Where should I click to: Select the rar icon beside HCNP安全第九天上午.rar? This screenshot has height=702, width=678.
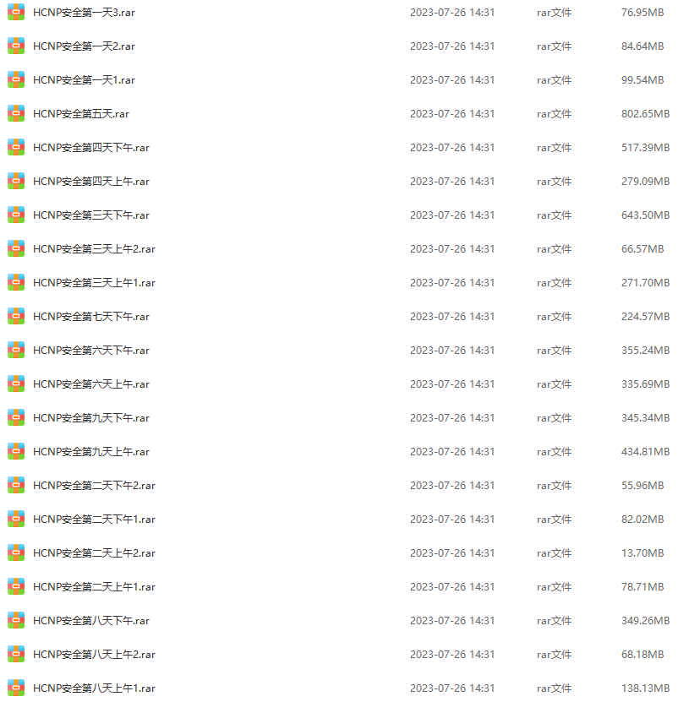click(x=16, y=452)
